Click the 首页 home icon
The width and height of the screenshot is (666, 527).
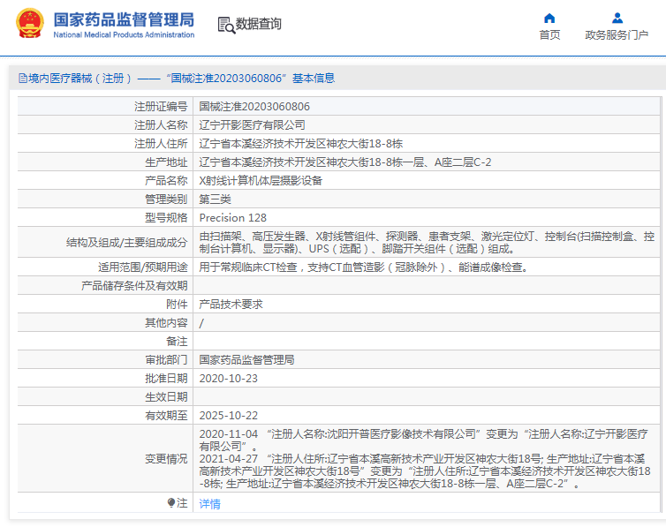click(549, 19)
